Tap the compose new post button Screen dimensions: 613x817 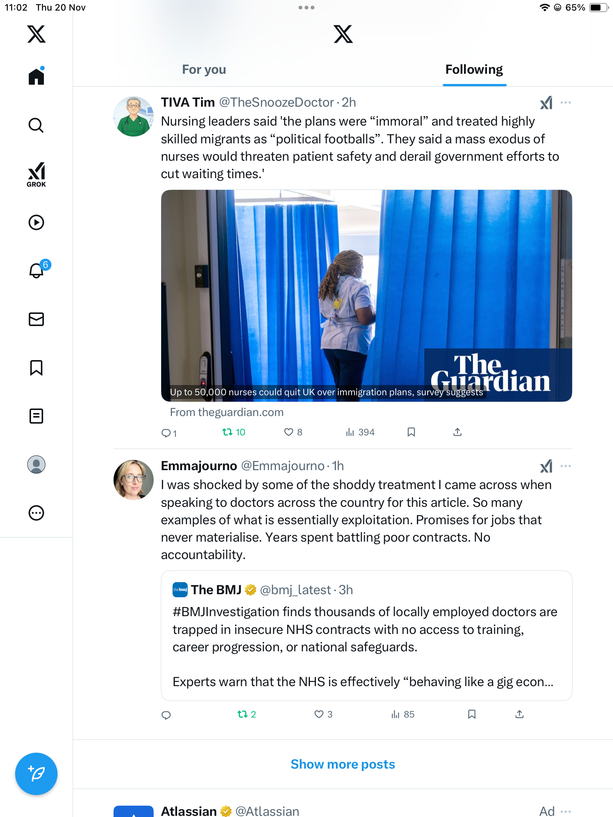tap(36, 774)
